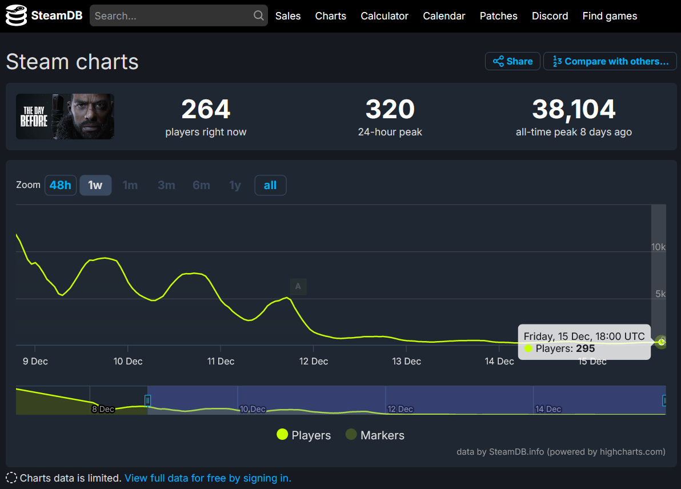Image resolution: width=681 pixels, height=489 pixels.
Task: Set chart zoom to all
Action: 270,186
